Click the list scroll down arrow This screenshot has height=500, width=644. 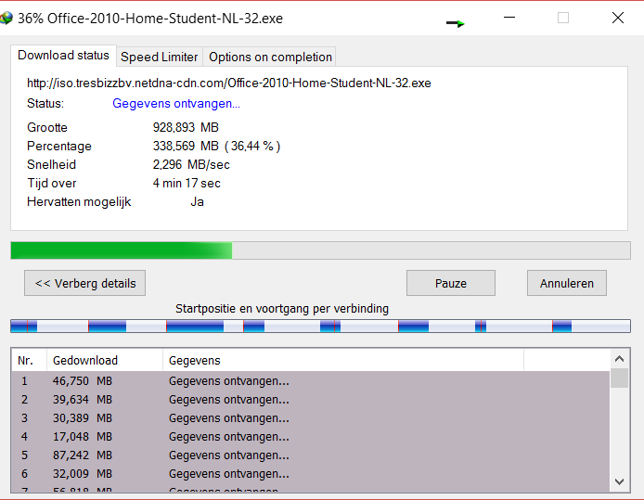pyautogui.click(x=619, y=481)
